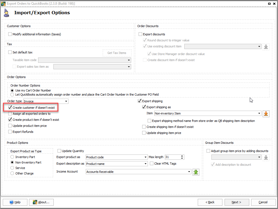Toggle Round discount to integer value
Screen dimensions: 278x209
(x=145, y=40)
